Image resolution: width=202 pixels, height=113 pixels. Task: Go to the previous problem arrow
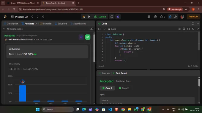pos(32,17)
